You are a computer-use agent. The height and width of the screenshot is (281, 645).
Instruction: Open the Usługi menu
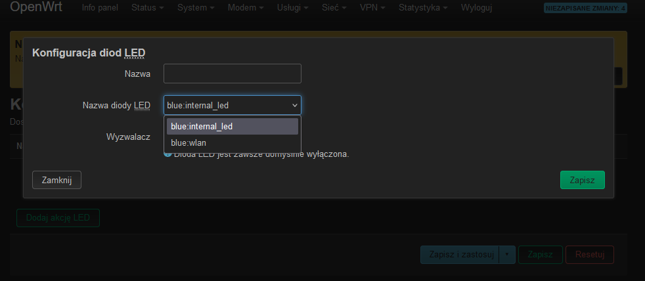click(x=293, y=8)
